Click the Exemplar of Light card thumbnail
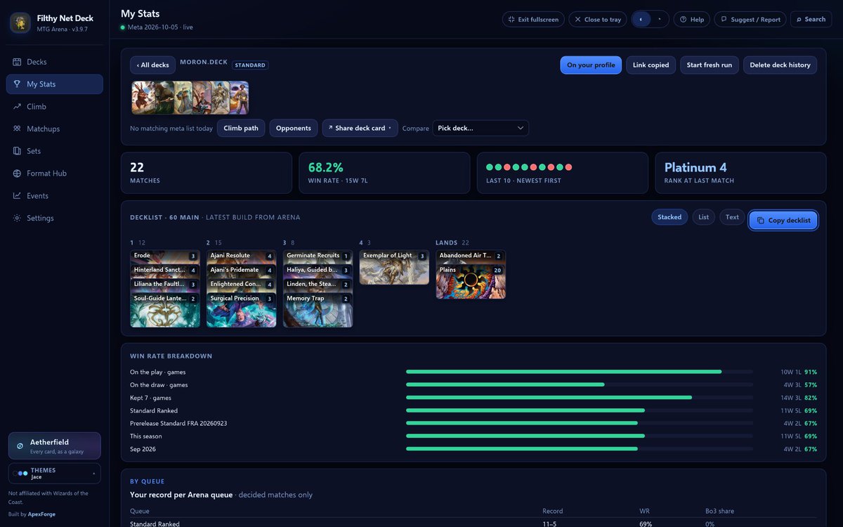 coord(394,267)
